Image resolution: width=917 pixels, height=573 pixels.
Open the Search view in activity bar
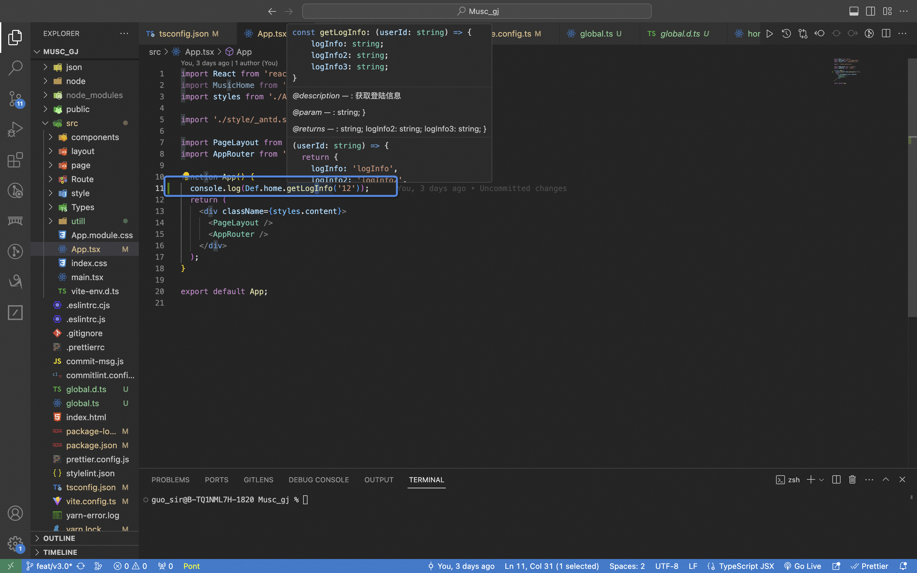pos(15,68)
